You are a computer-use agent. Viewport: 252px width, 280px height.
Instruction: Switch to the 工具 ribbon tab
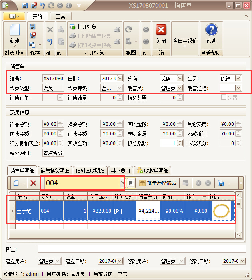[60, 16]
